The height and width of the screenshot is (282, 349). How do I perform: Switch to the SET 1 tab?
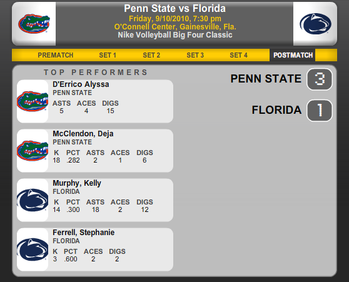point(108,55)
